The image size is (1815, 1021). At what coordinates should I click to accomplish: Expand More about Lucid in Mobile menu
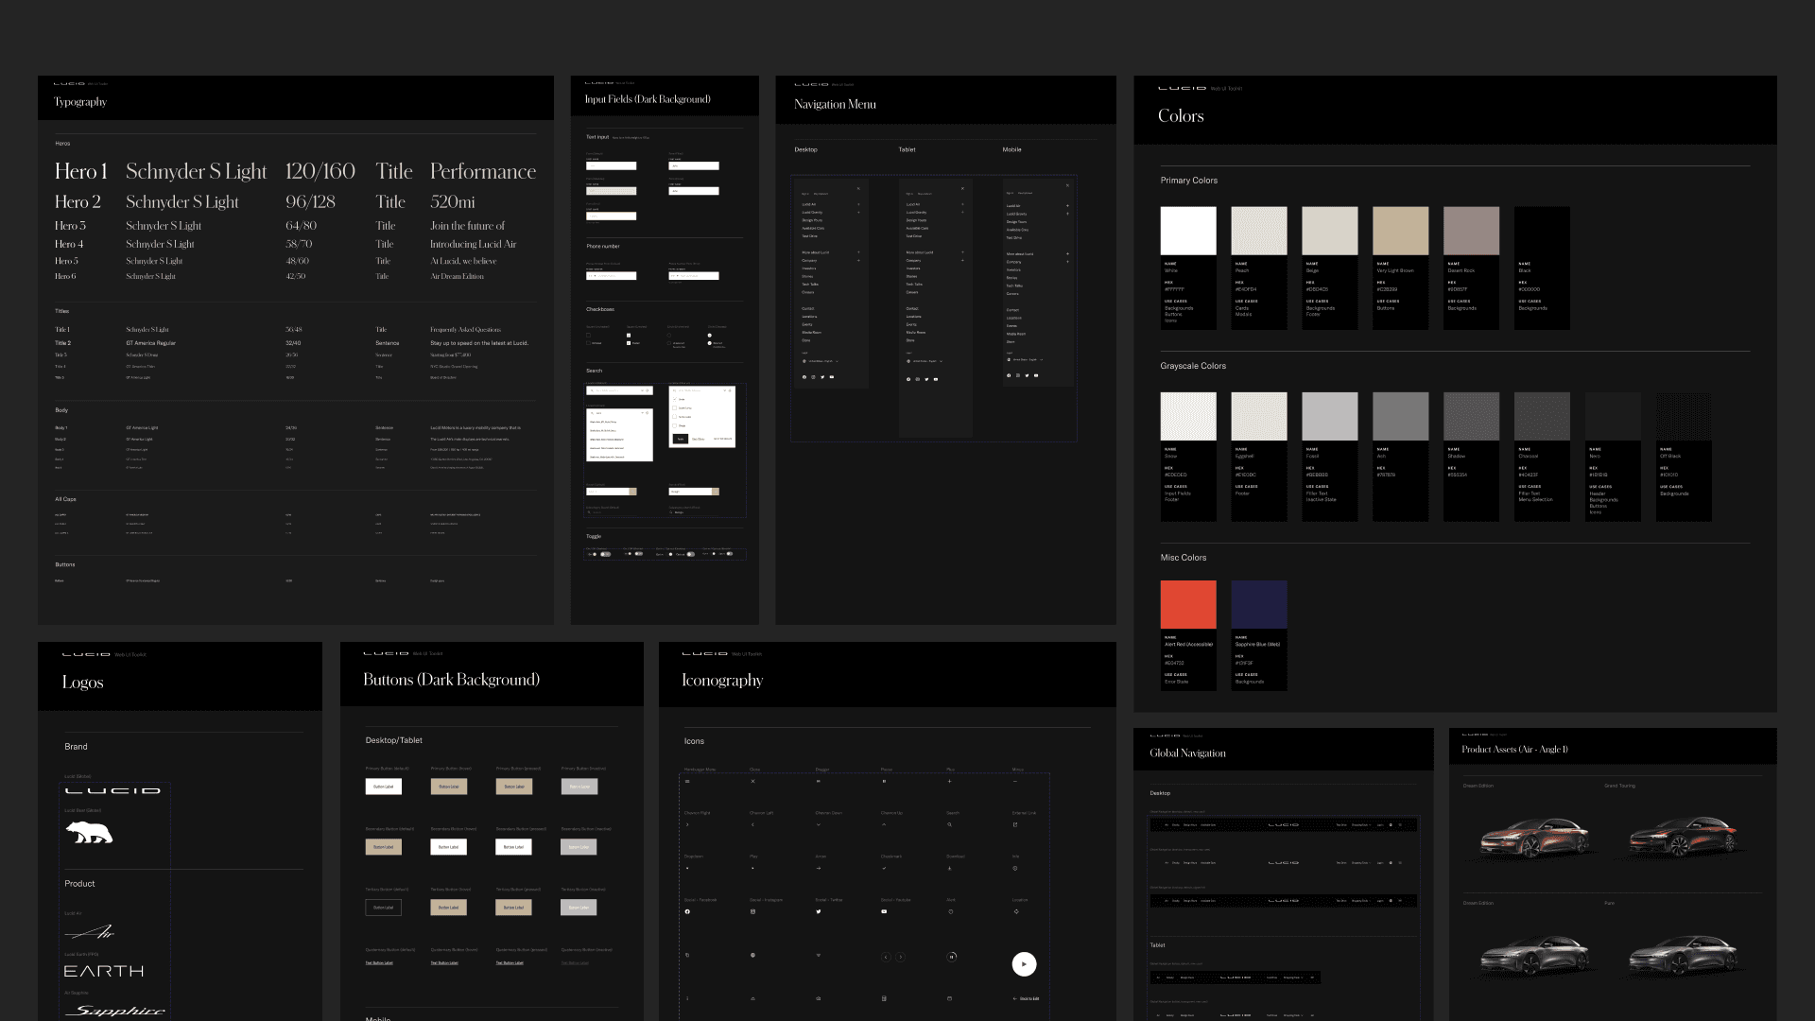point(1067,254)
